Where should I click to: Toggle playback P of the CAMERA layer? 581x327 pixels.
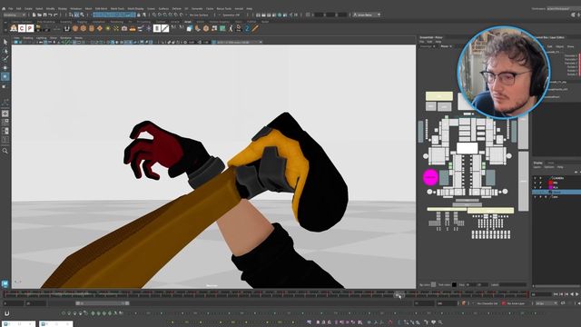540,178
